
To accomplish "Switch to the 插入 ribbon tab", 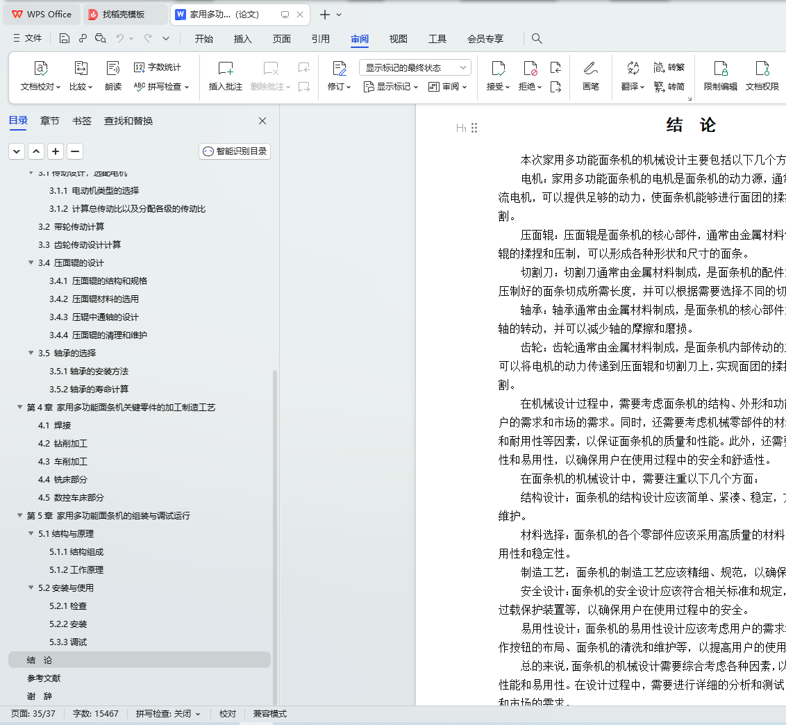I will [242, 39].
